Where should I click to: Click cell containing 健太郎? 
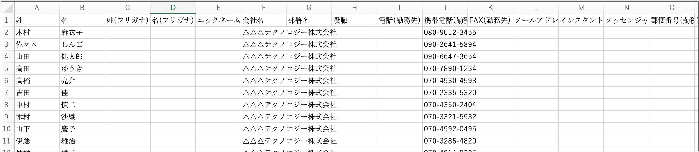82,56
